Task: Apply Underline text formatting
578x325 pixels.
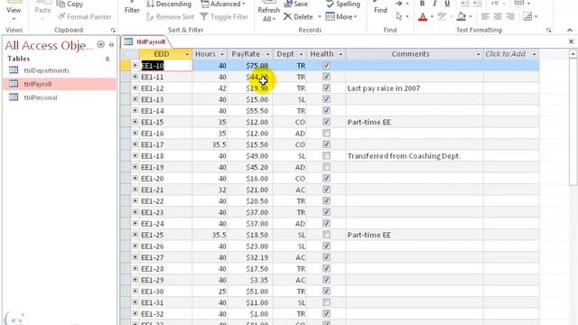Action: coord(447,4)
